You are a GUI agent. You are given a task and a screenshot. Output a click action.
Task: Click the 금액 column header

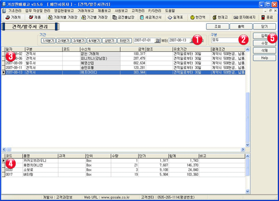[x=133, y=49]
